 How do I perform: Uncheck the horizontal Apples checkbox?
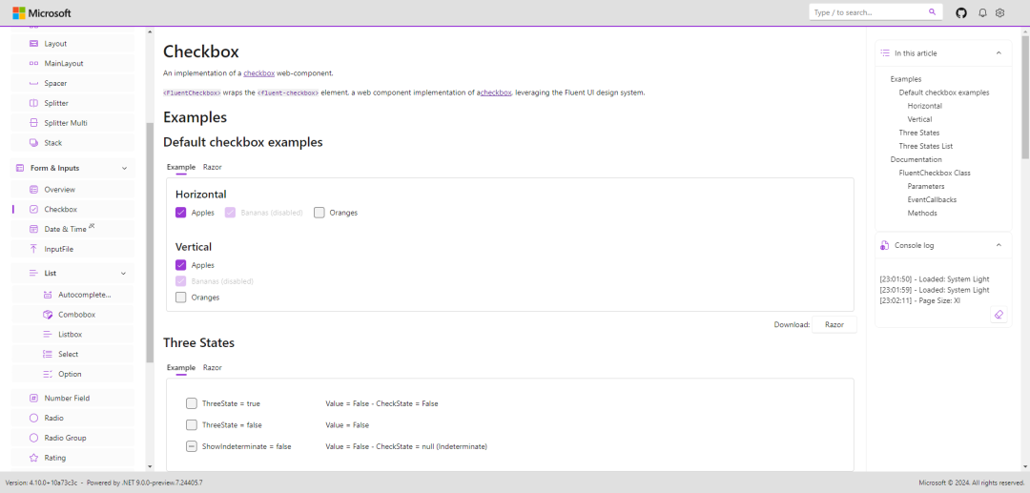[x=181, y=213]
